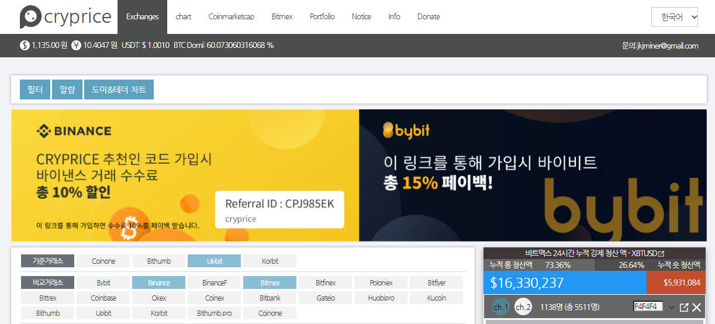The height and width of the screenshot is (324, 715).
Task: Open the Portfolio page
Action: (x=322, y=16)
